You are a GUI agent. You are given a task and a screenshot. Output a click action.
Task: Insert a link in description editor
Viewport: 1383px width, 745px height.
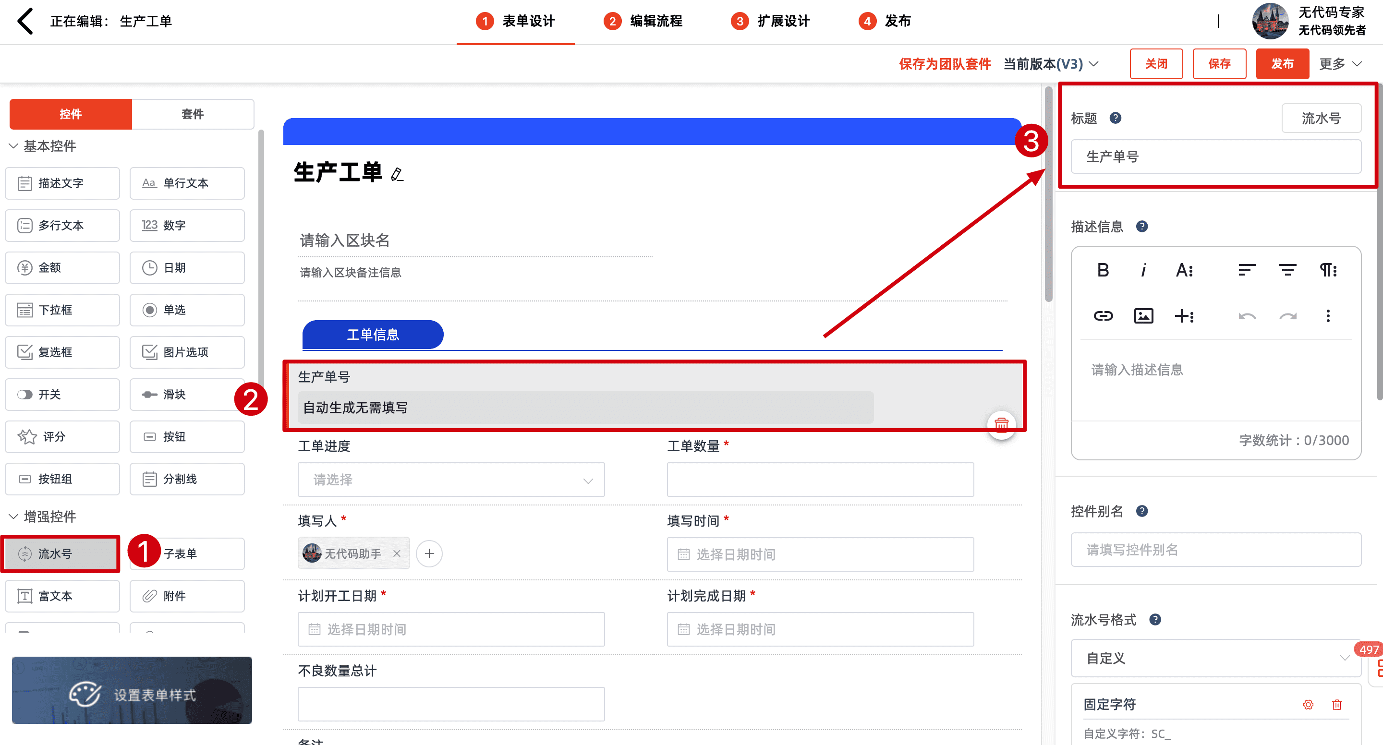click(1103, 315)
